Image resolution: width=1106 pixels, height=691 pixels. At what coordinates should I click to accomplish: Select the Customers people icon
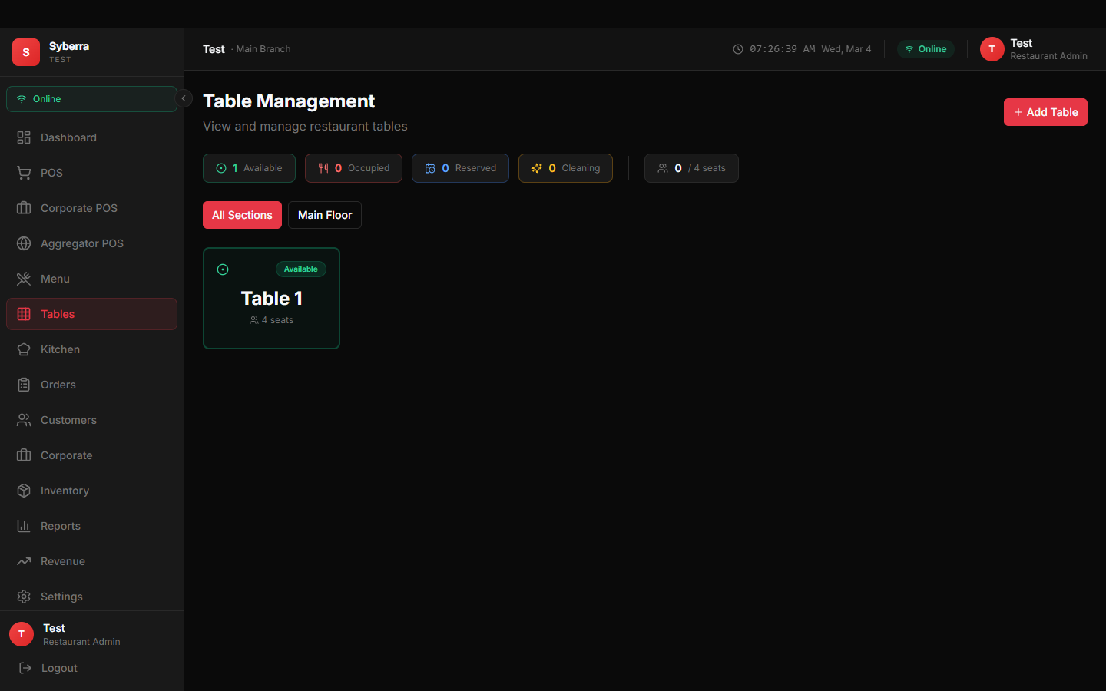coord(24,419)
